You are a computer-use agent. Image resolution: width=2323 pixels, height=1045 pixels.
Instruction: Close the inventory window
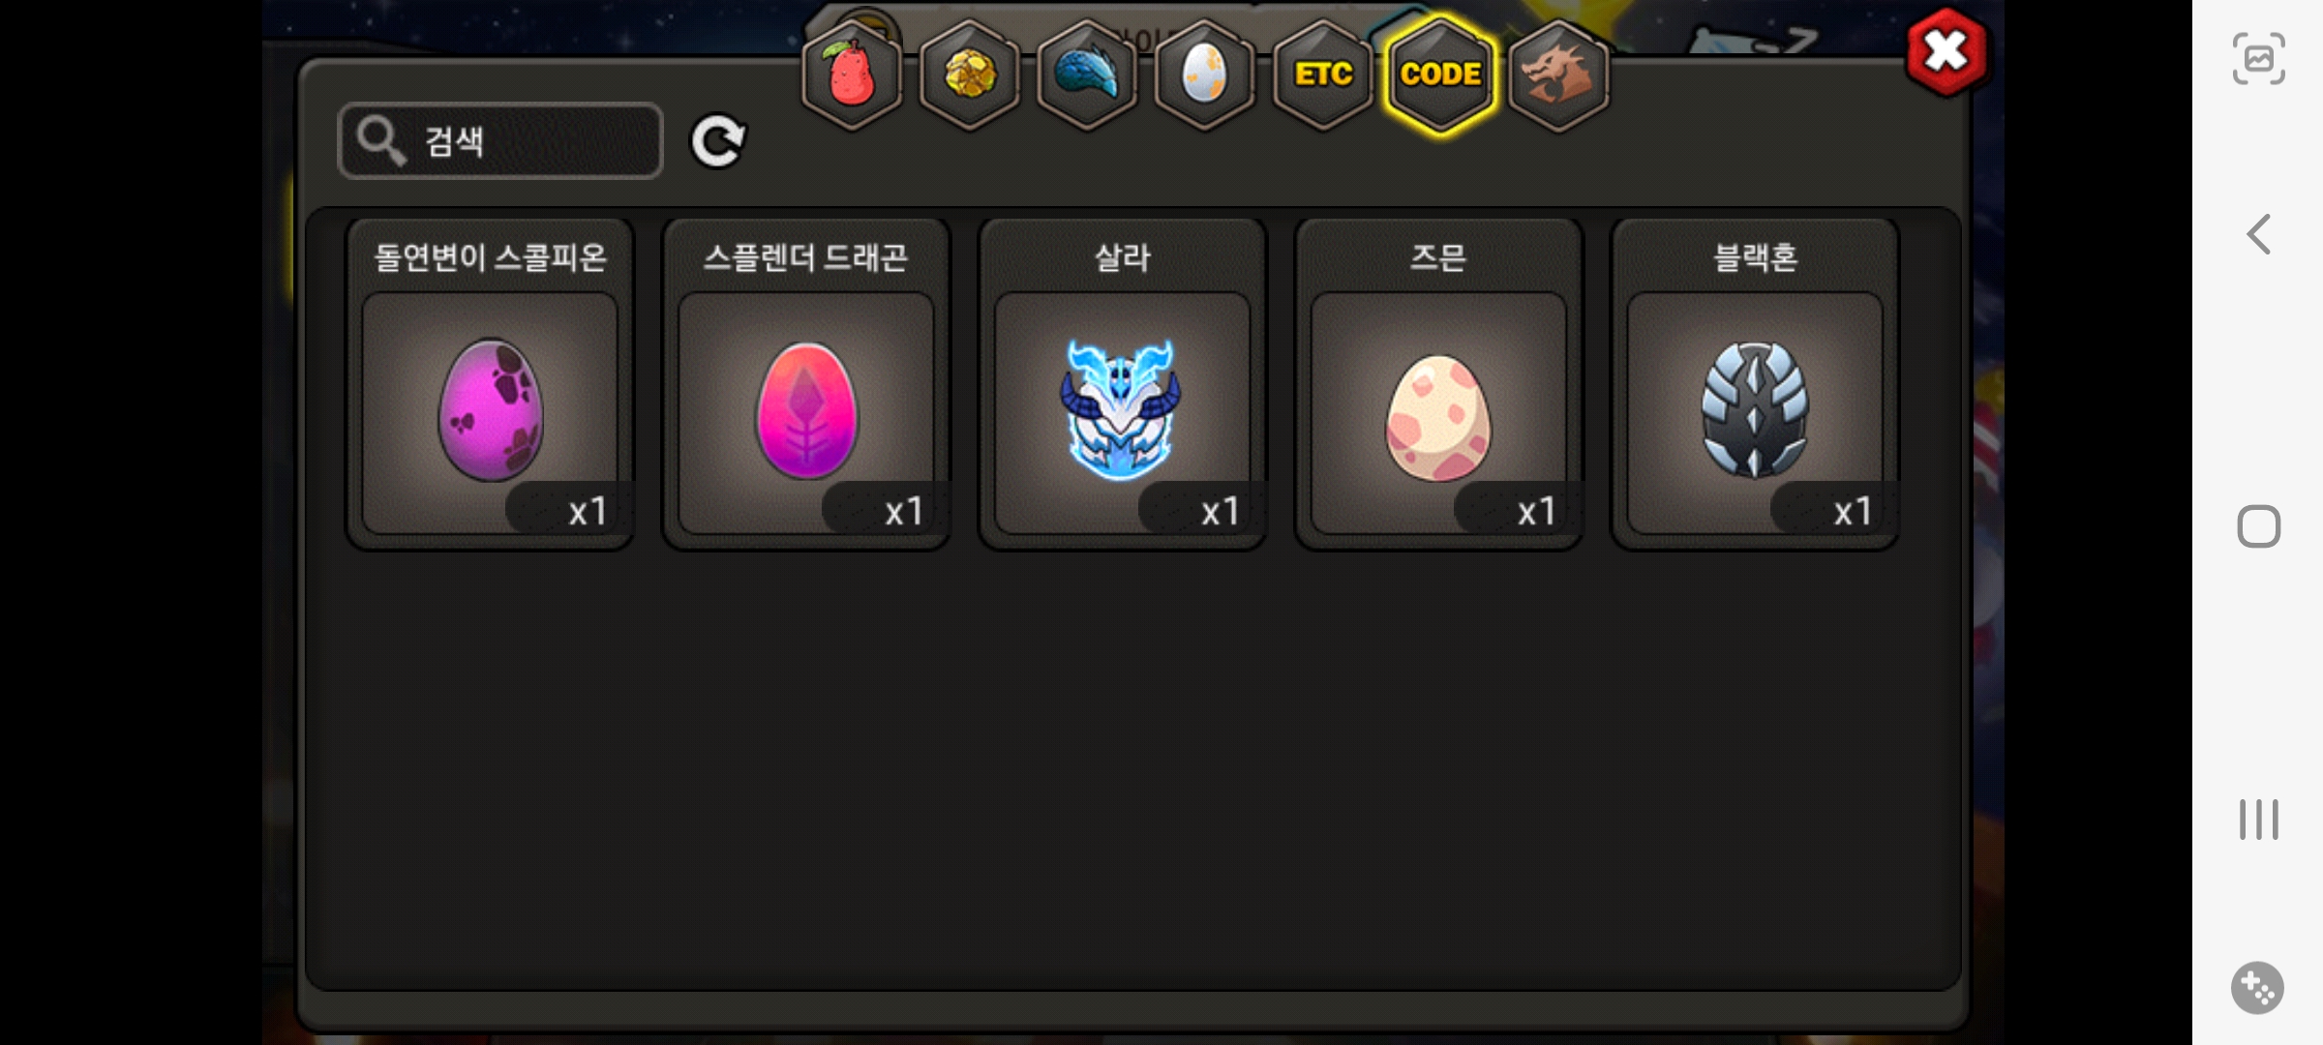1946,52
